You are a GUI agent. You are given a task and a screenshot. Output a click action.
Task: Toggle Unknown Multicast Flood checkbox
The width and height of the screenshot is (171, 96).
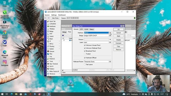coord(85,48)
